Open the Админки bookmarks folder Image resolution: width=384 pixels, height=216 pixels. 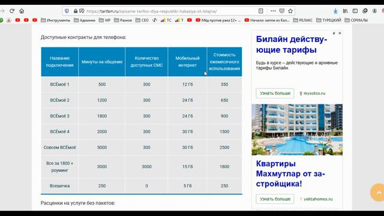85,20
